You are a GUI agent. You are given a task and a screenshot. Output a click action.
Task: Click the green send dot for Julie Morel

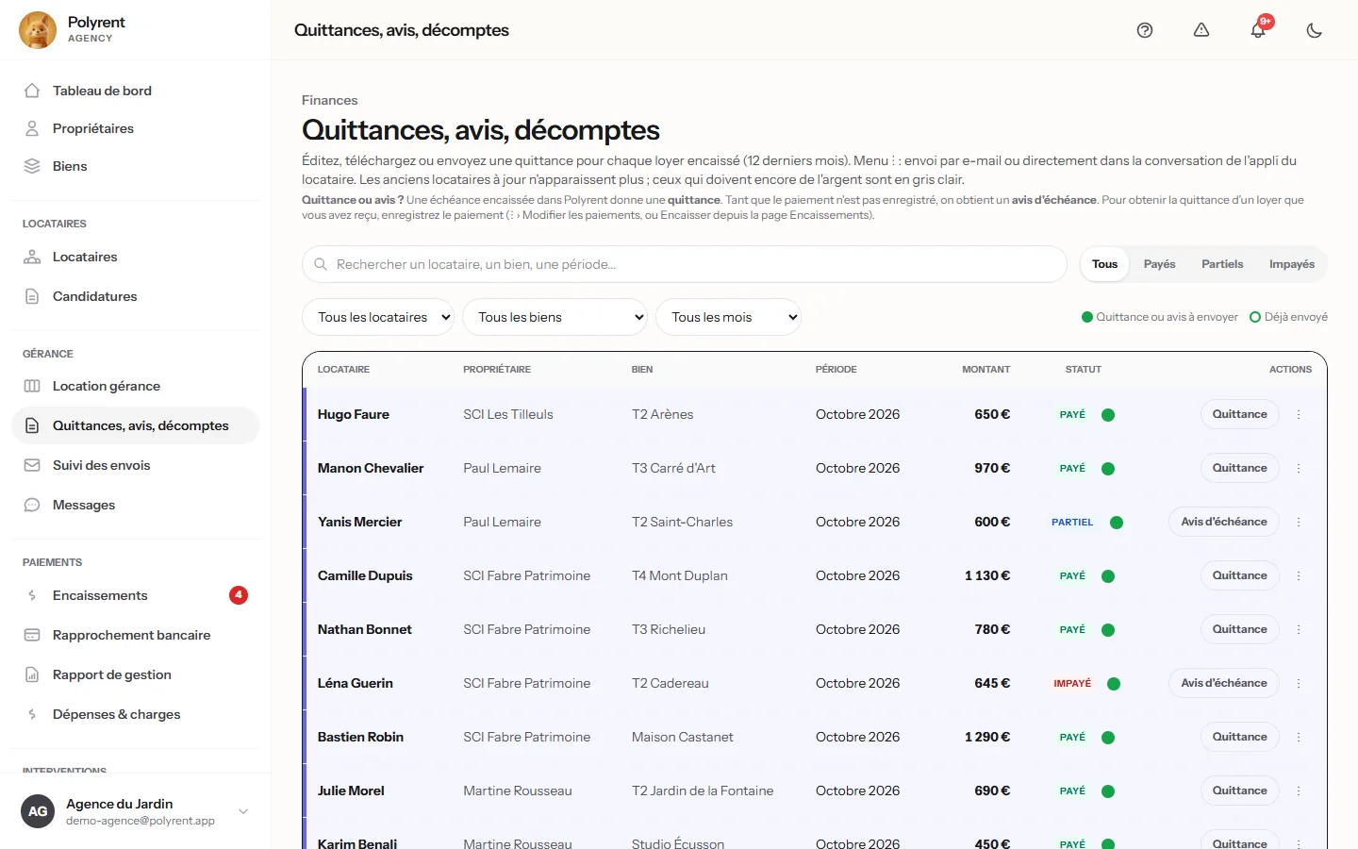click(x=1108, y=791)
